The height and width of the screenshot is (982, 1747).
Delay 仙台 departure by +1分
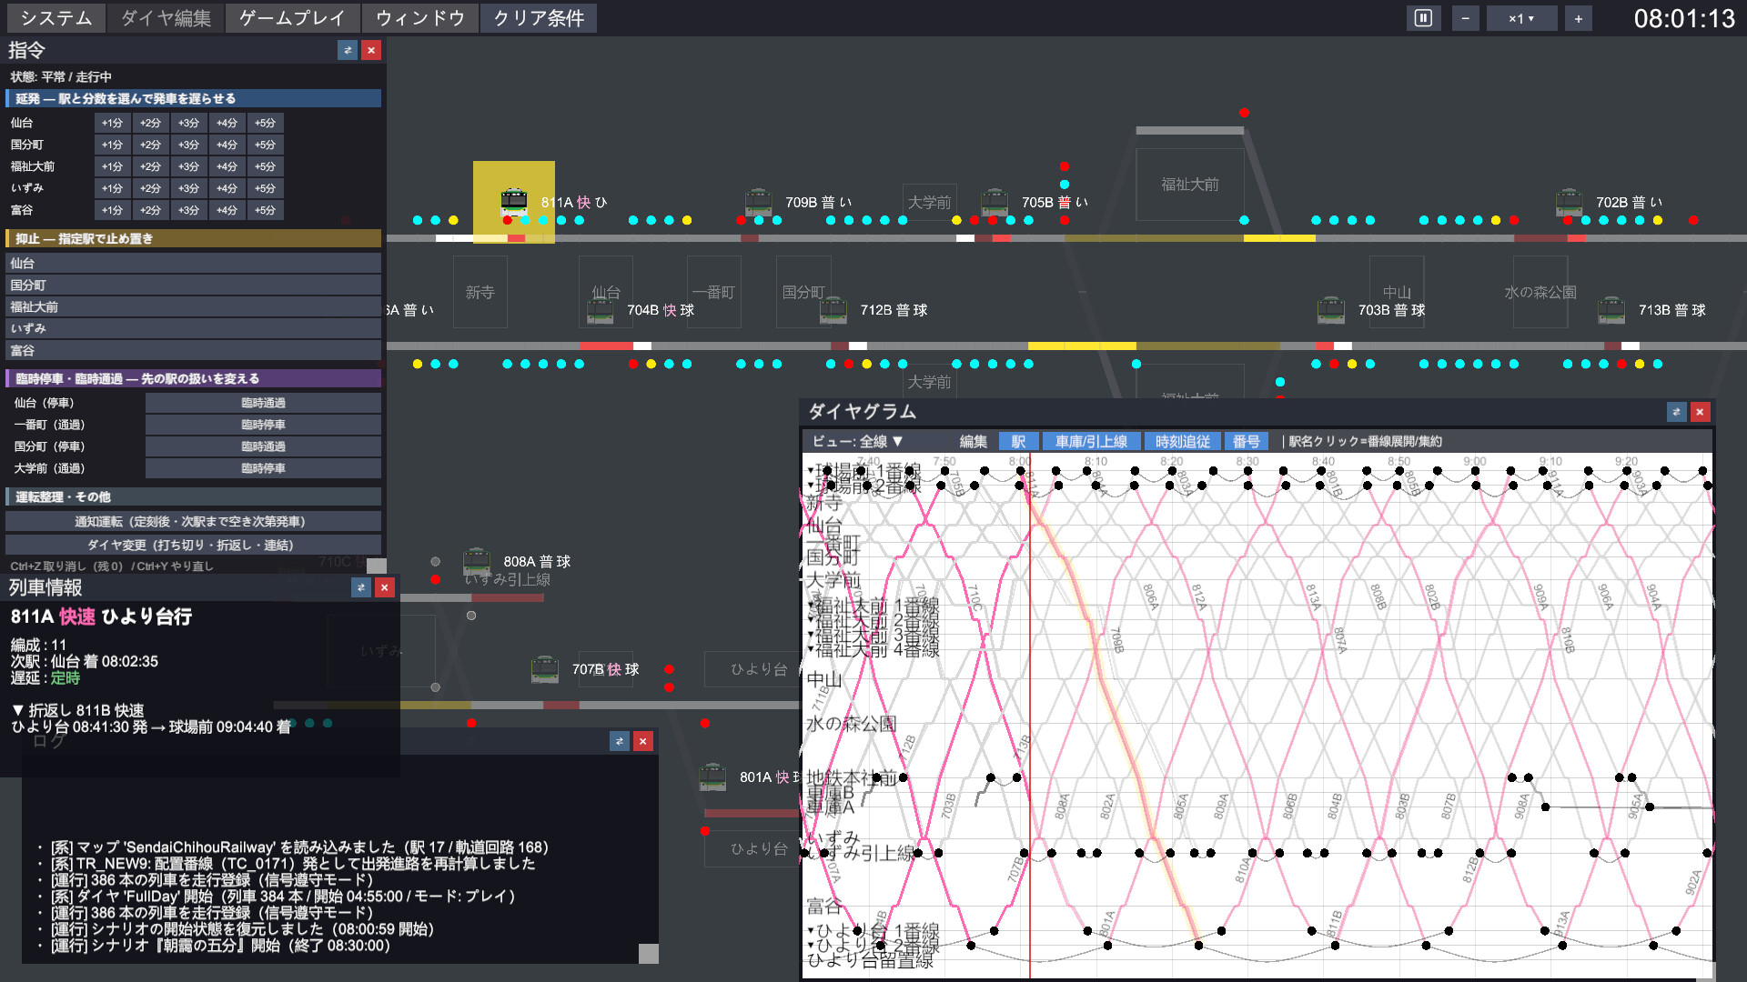tap(112, 123)
